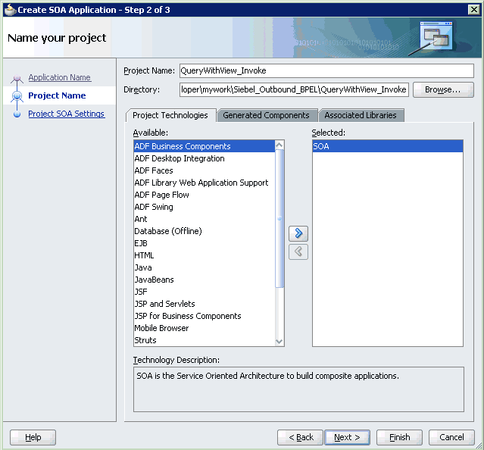Select the Project Name step

point(57,95)
